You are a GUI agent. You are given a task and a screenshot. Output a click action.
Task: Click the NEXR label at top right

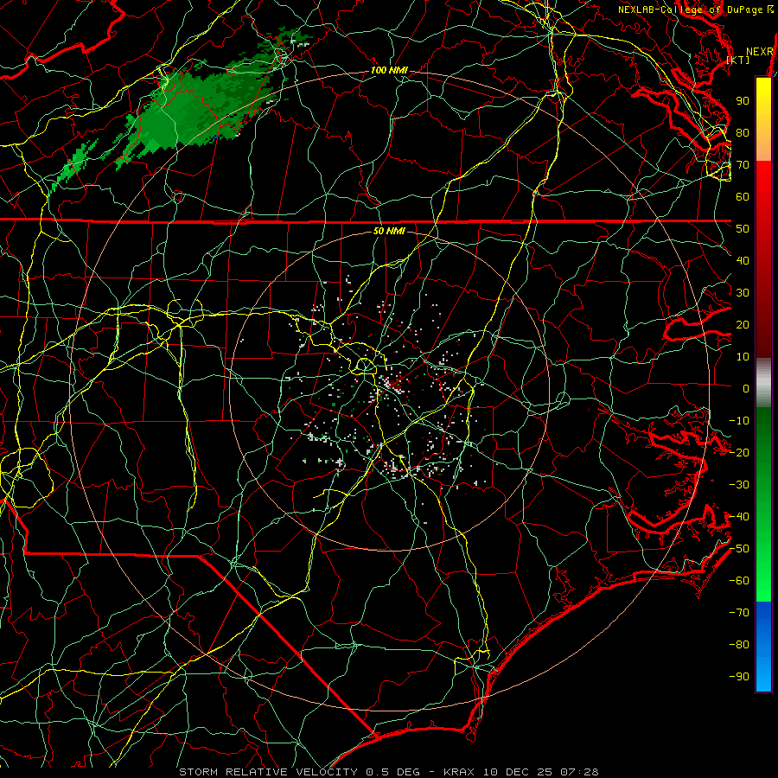coord(760,52)
